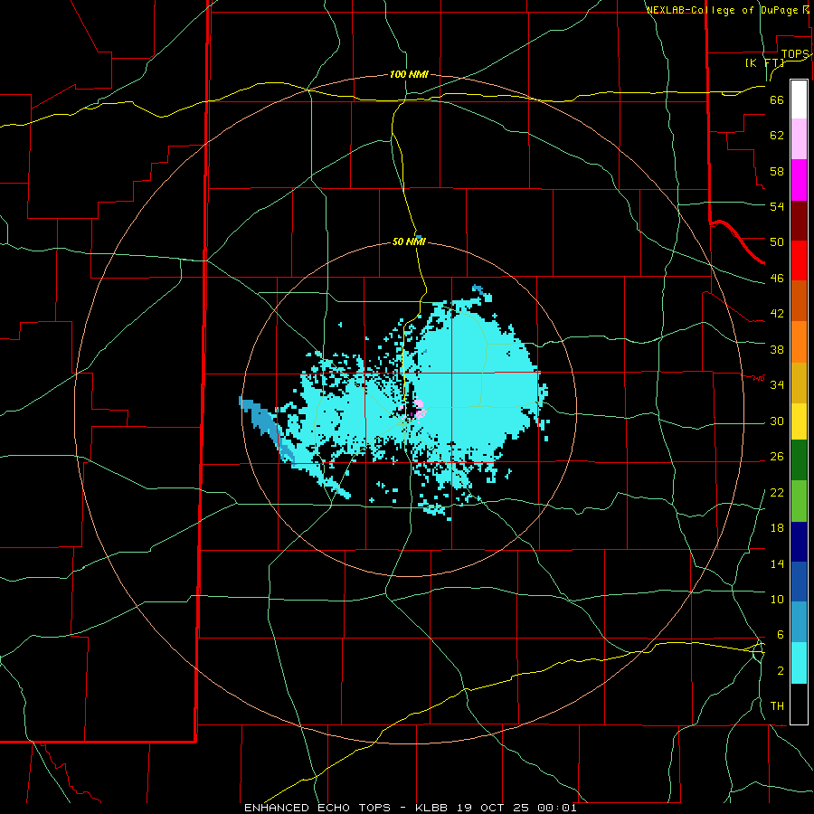814x814 pixels.
Task: Choose the bright red legend swatch
Action: tap(799, 260)
